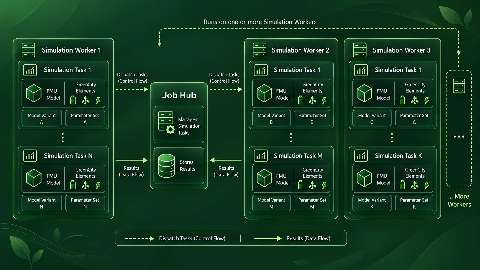Image resolution: width=480 pixels, height=270 pixels.
Task: Click legend entry Results (Data Flow)
Action: tap(308, 238)
